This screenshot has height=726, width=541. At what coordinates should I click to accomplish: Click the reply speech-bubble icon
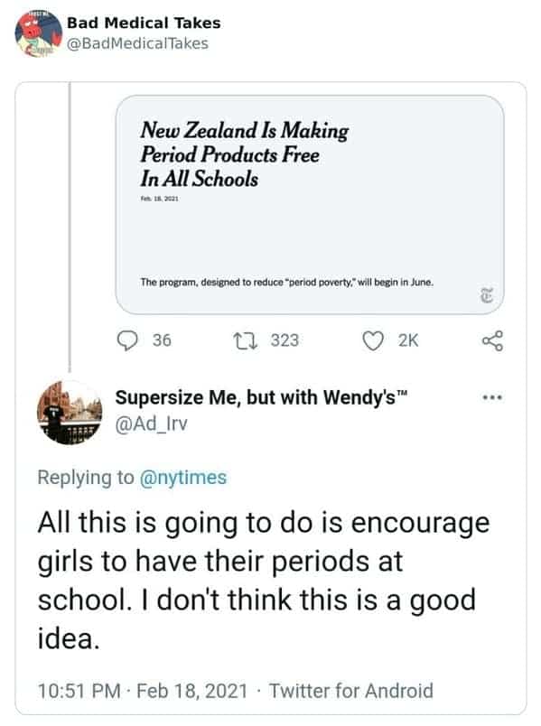(128, 338)
